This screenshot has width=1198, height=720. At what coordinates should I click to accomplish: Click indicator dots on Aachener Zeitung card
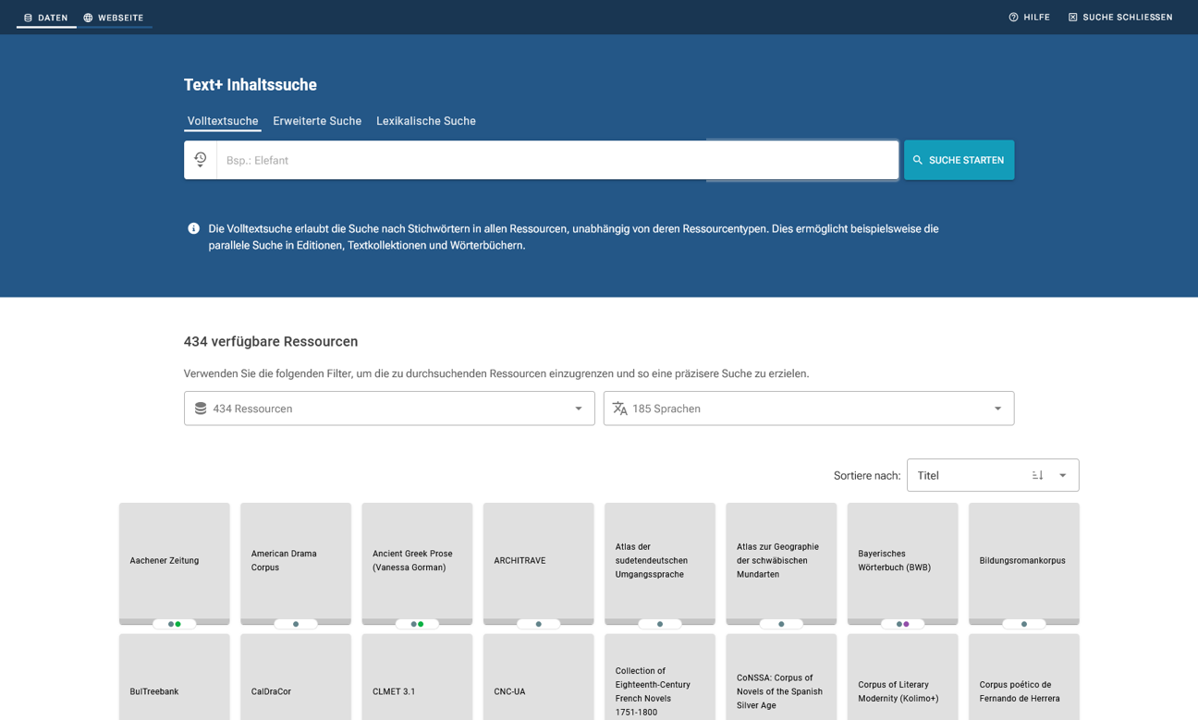pos(175,624)
